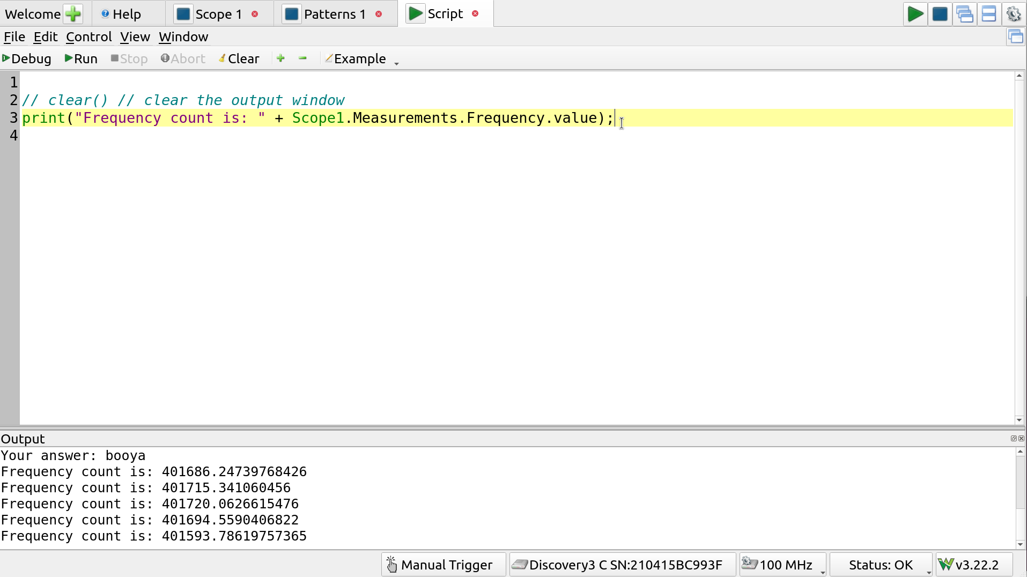Open the settings gear icon
1027x577 pixels.
tap(1013, 14)
